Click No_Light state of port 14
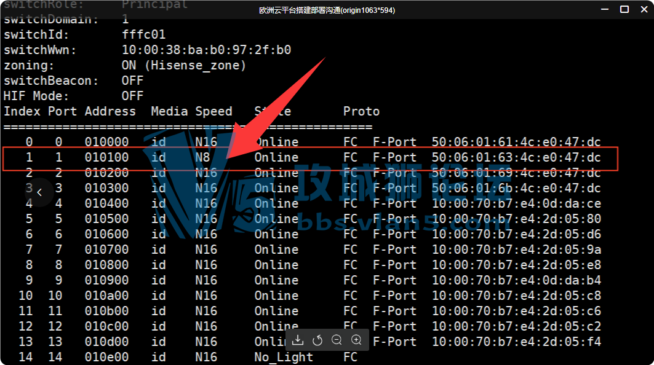 284,358
